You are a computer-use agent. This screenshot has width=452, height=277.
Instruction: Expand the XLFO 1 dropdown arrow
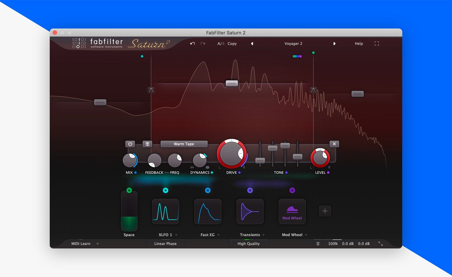[176, 235]
